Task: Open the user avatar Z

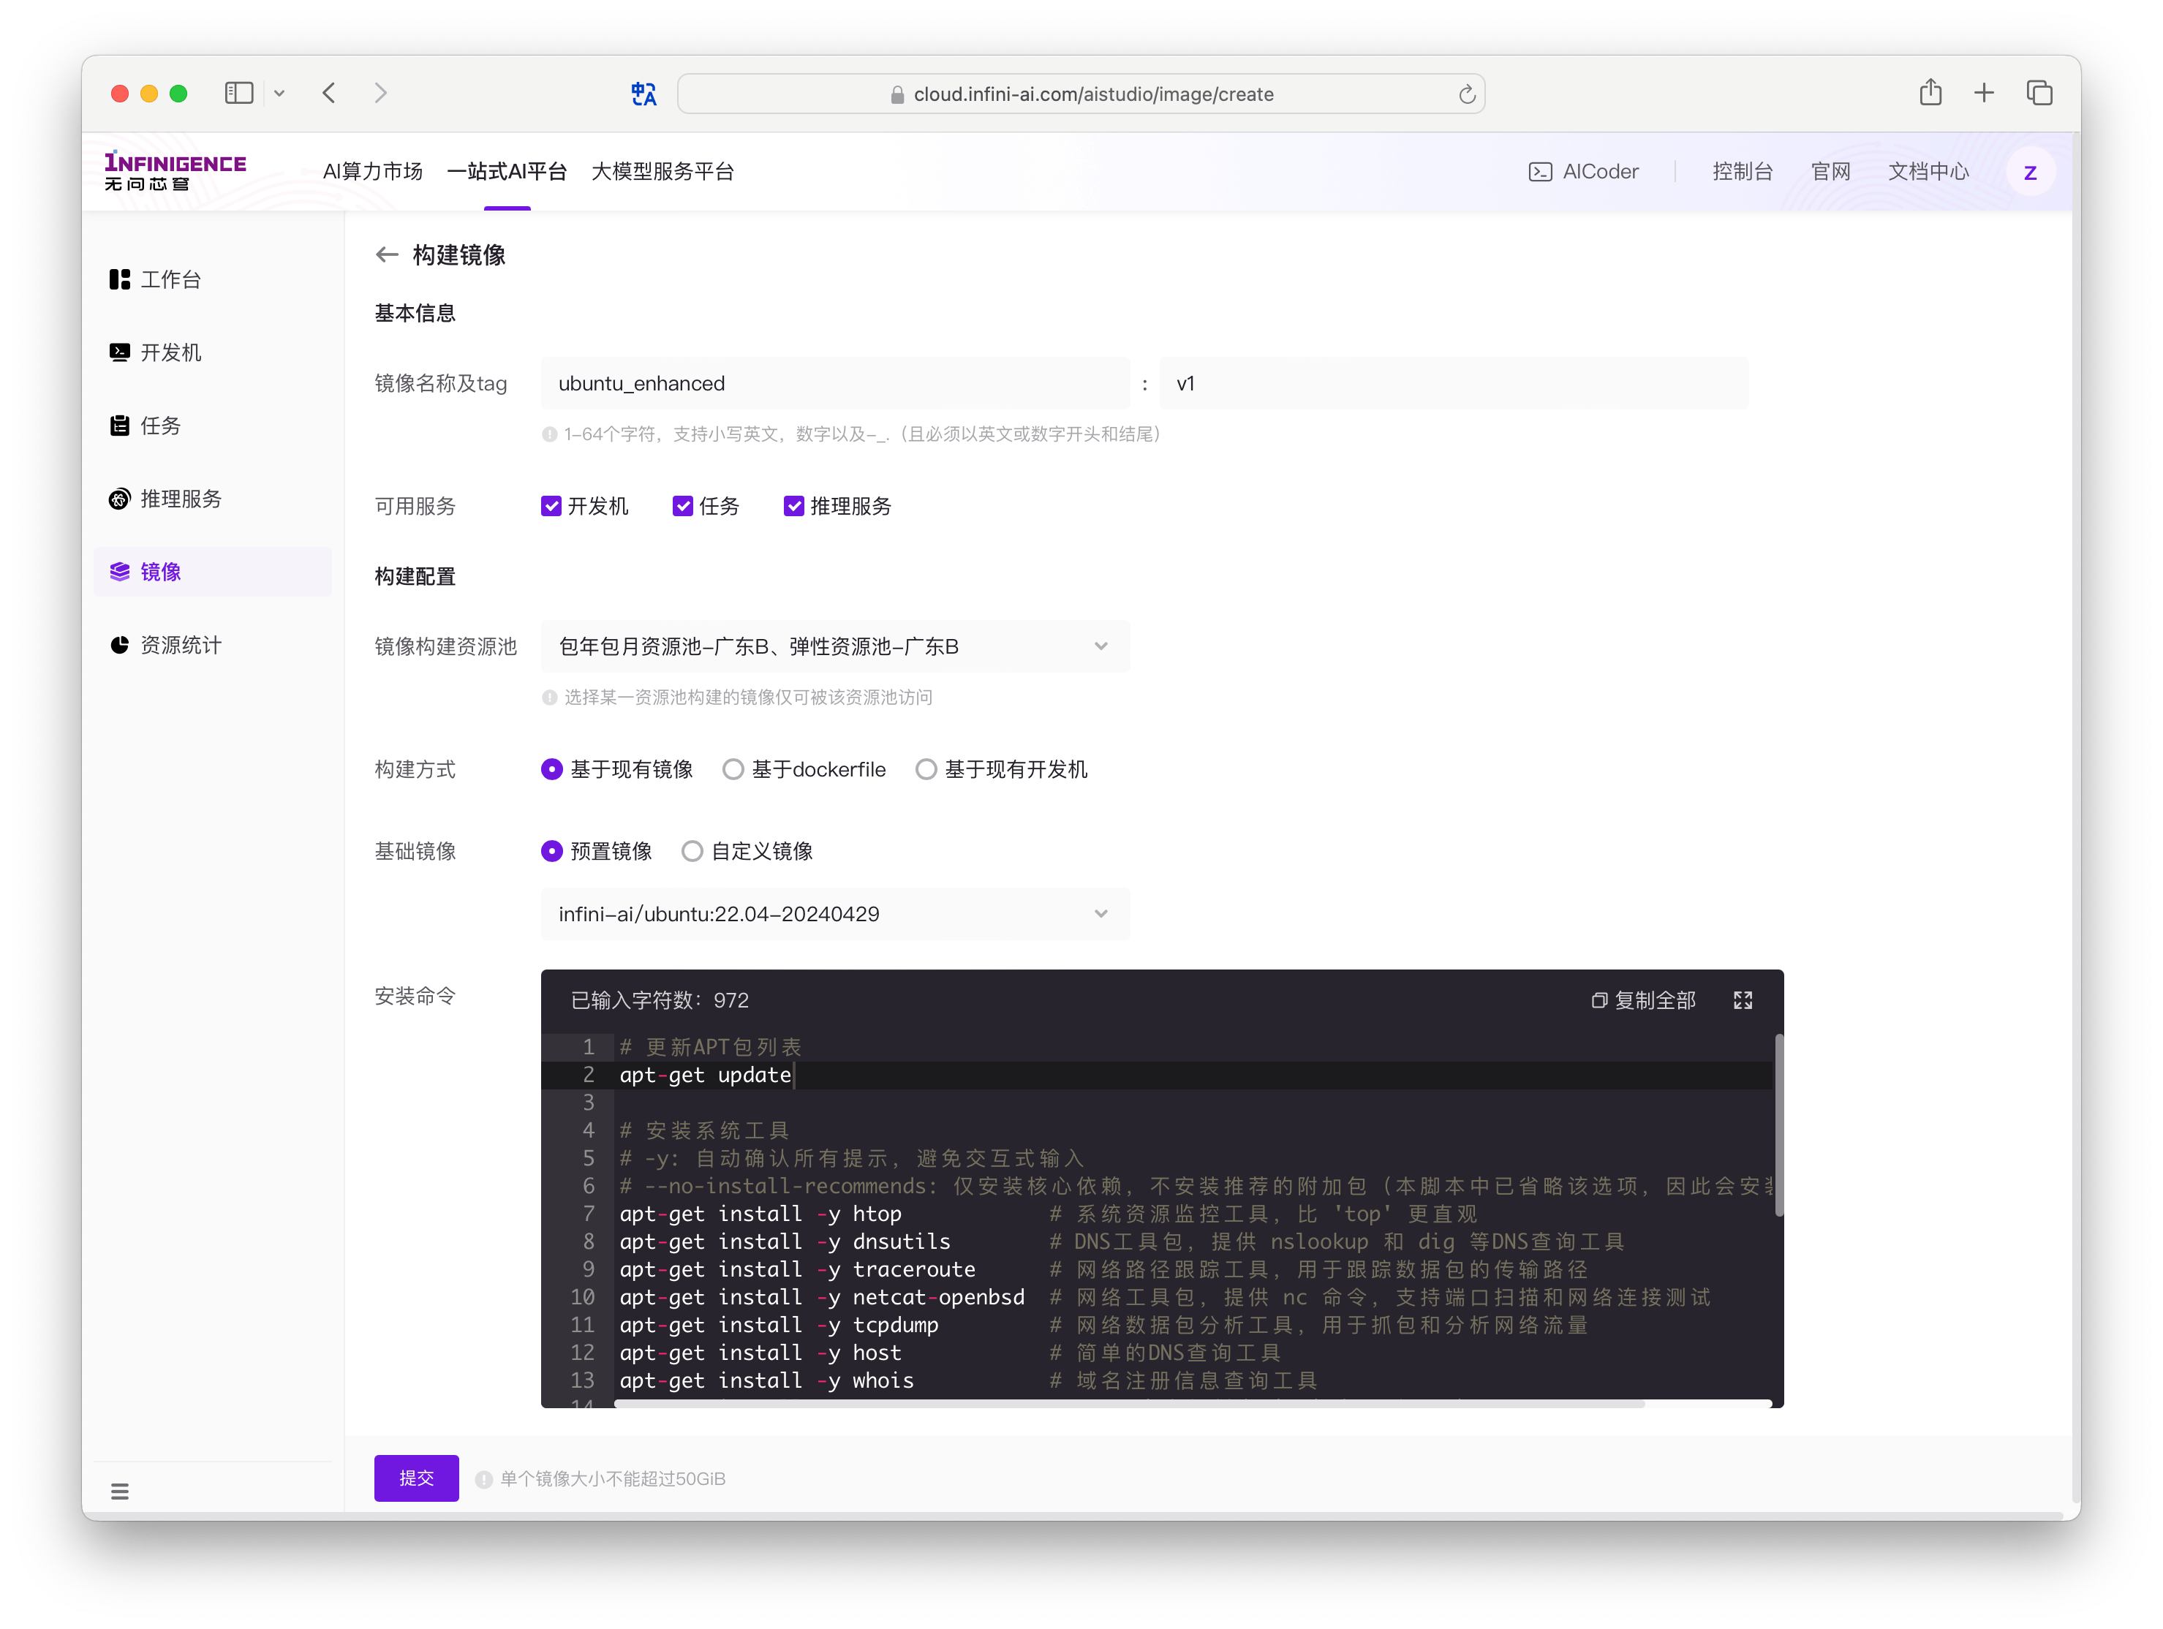Action: [x=2030, y=172]
